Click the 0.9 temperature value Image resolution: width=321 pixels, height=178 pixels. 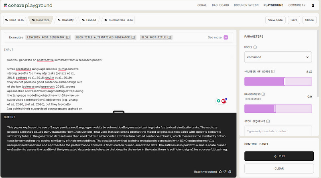click(x=309, y=97)
